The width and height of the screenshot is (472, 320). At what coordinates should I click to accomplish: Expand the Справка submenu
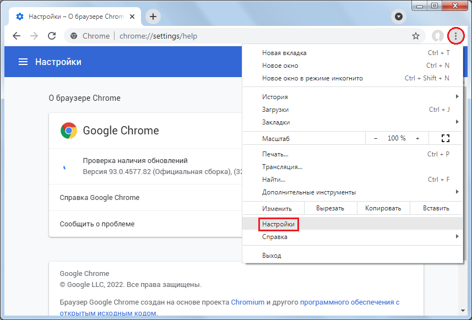pos(352,236)
